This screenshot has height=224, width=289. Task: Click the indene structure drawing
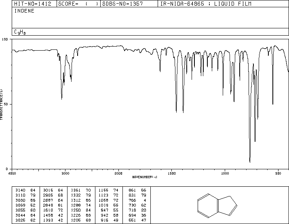tap(217, 206)
